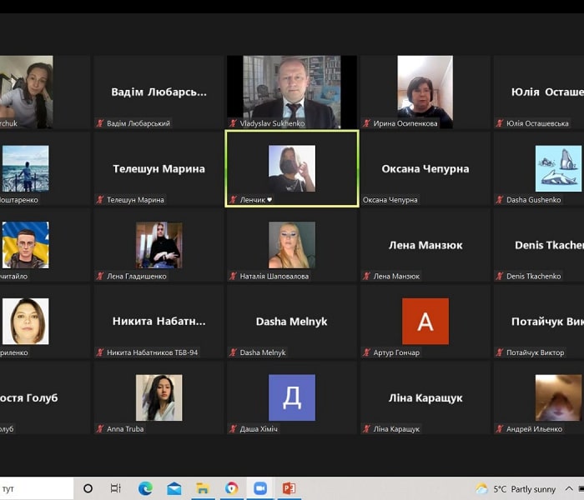The width and height of the screenshot is (584, 500).
Task: Open File Explorer from the taskbar
Action: click(203, 488)
